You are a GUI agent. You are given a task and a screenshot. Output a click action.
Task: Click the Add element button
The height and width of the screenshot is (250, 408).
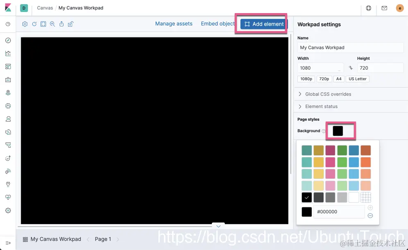click(264, 24)
